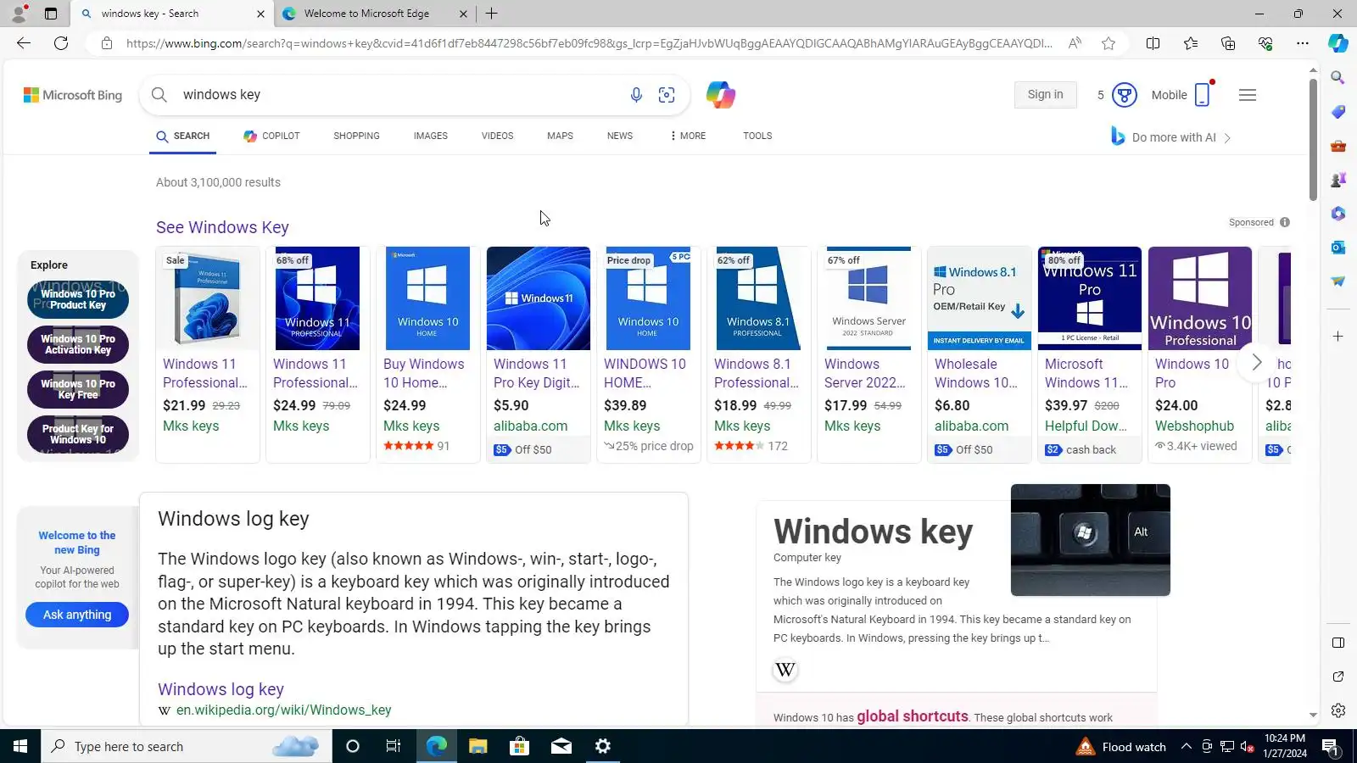
Task: Open Settings gear from the taskbar
Action: pyautogui.click(x=602, y=746)
